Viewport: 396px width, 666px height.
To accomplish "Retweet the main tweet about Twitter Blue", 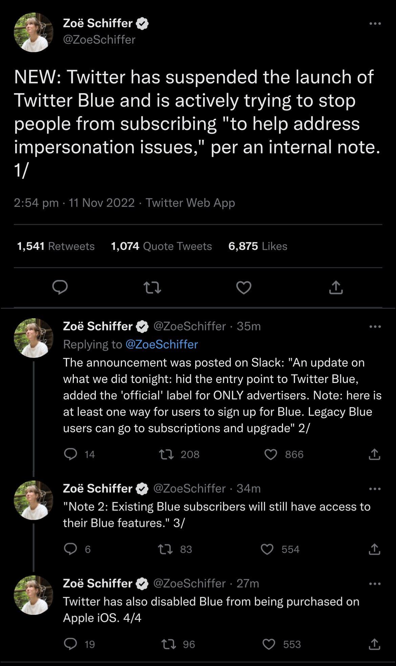I will tap(152, 288).
